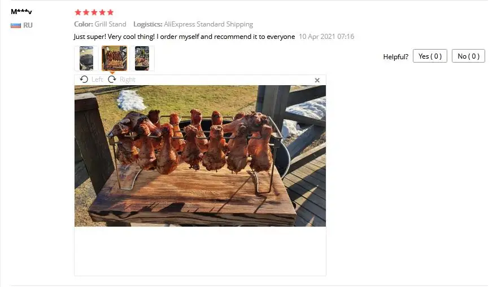The height and width of the screenshot is (287, 497).
Task: Click the last red rating star
Action: 110,12
